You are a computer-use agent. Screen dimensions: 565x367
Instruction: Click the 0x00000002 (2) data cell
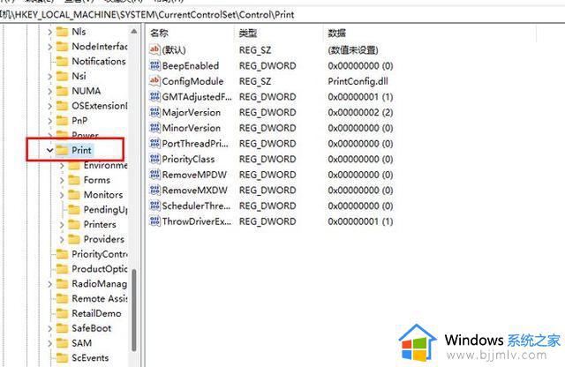360,112
